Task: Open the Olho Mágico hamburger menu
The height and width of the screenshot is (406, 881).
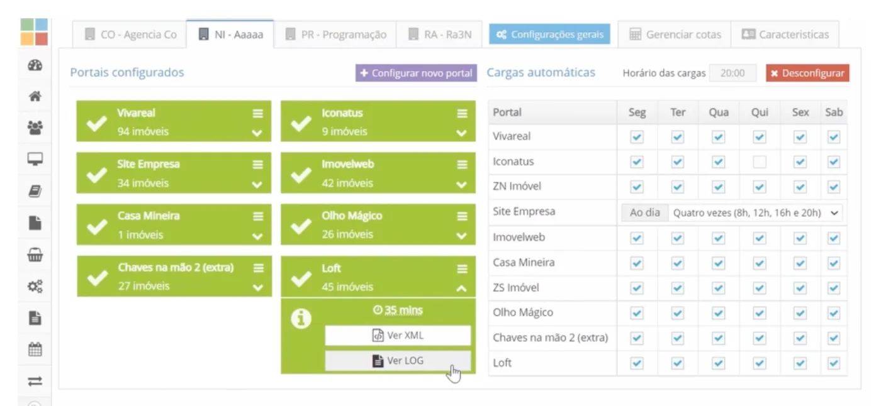Action: [x=463, y=216]
